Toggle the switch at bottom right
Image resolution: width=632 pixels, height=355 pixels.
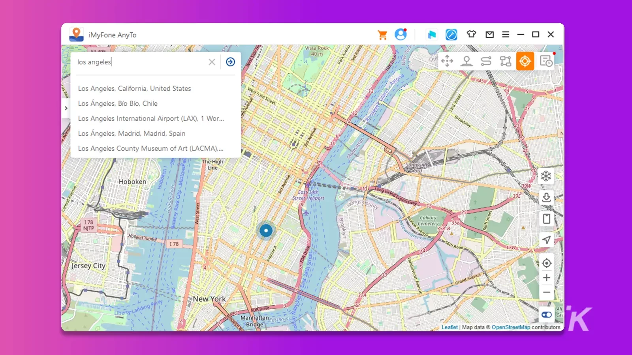click(x=547, y=315)
